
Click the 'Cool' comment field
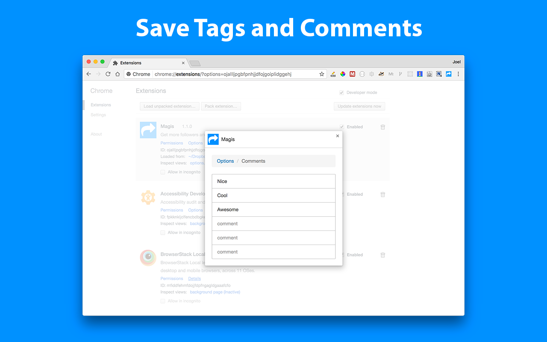coord(273,195)
